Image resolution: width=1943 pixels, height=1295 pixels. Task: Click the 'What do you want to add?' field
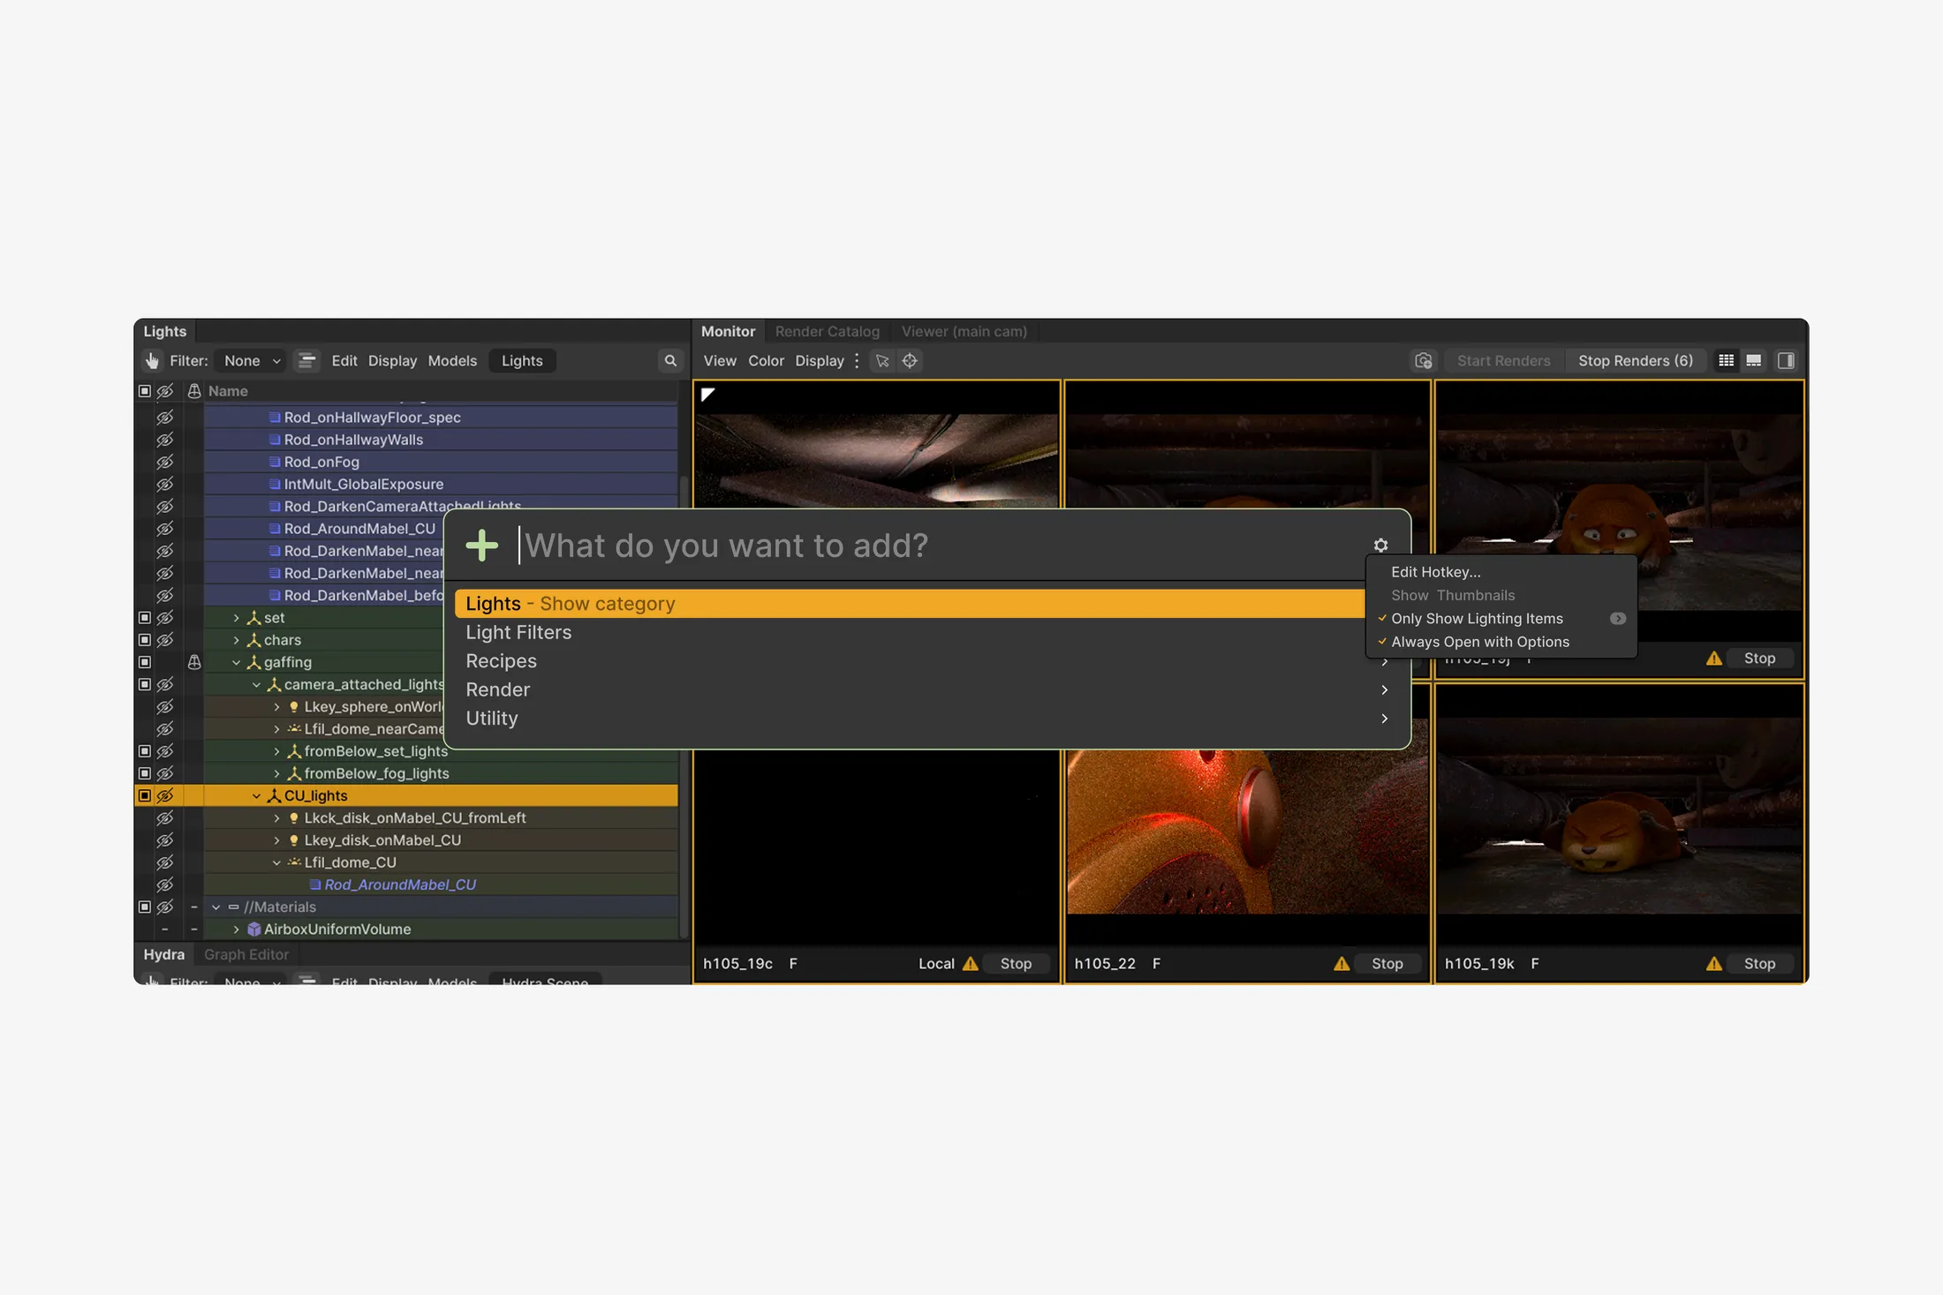tap(941, 546)
